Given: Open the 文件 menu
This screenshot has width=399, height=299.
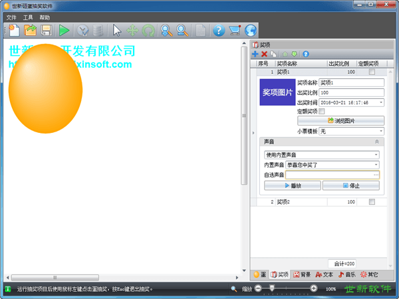Looking at the screenshot, I should coord(11,17).
